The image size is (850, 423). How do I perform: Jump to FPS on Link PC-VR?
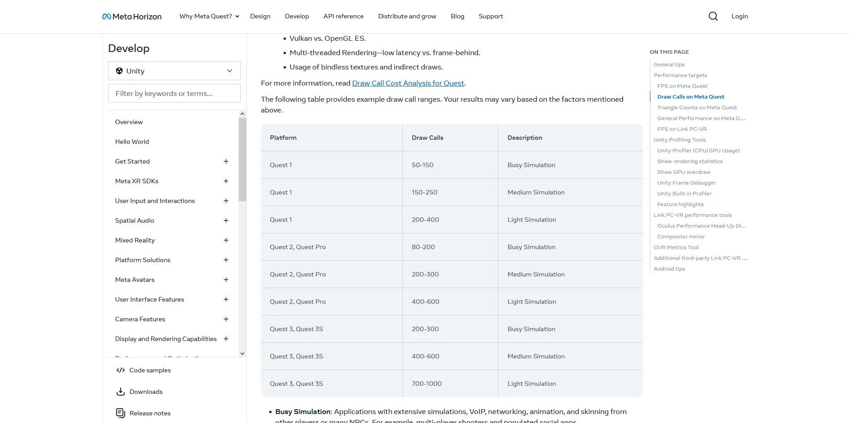[x=682, y=129]
